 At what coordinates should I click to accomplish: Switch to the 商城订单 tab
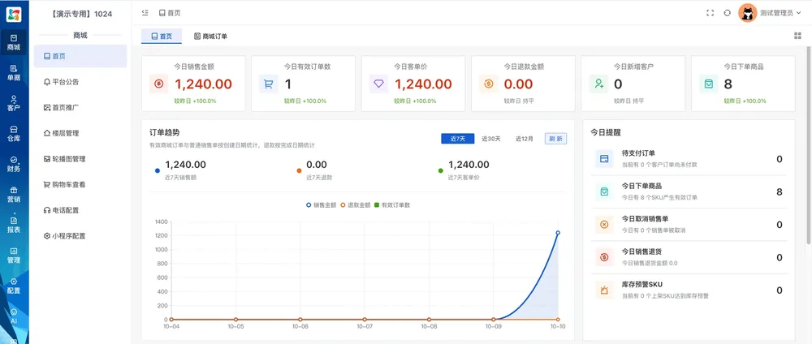pos(210,37)
